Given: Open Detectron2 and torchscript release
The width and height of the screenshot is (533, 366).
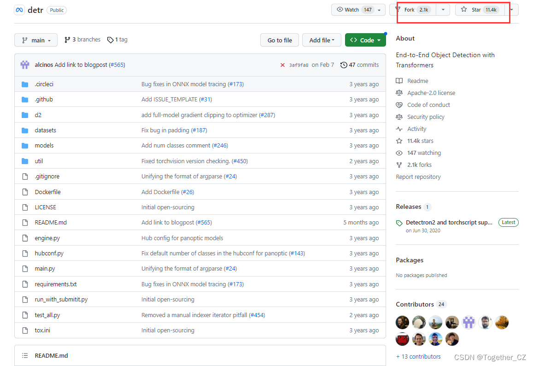Looking at the screenshot, I should click(x=449, y=222).
